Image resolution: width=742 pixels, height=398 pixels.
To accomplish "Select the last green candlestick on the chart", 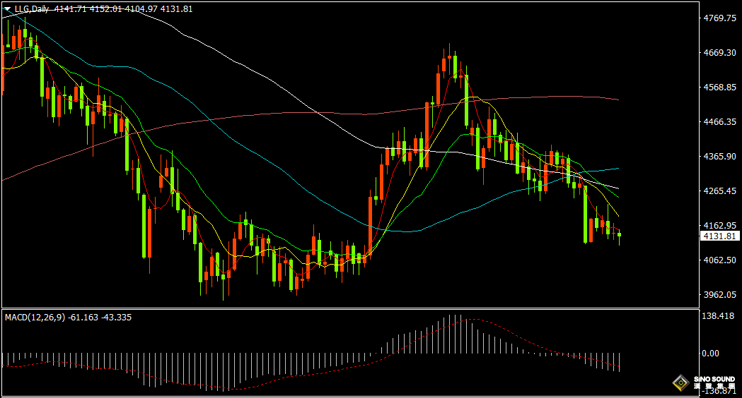I will (x=619, y=235).
